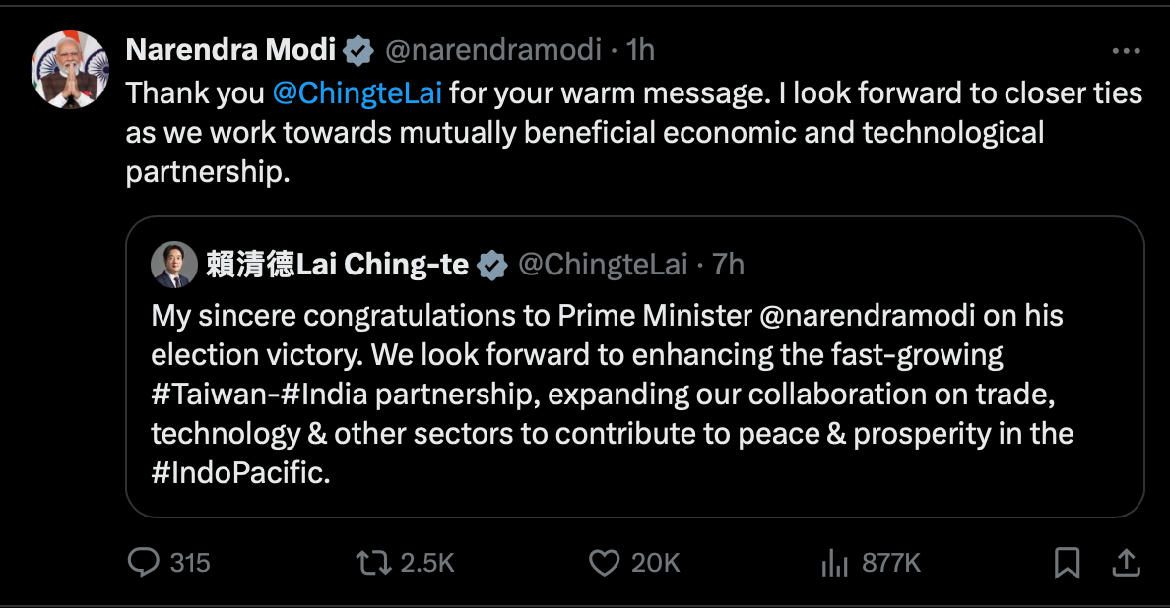Click Lai Ching-te's verified badge

tap(491, 264)
